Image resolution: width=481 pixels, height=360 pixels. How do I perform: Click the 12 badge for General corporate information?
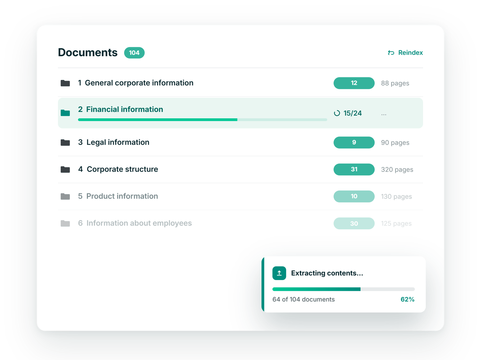[354, 83]
